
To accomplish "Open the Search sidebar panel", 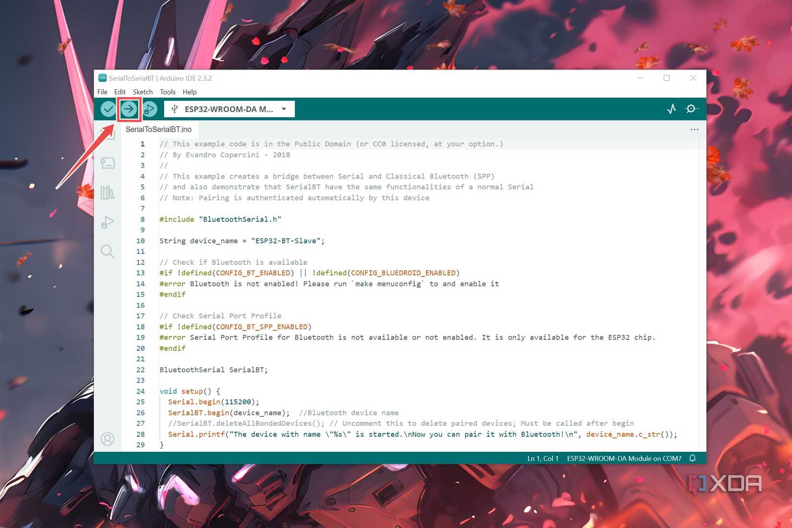I will (108, 252).
